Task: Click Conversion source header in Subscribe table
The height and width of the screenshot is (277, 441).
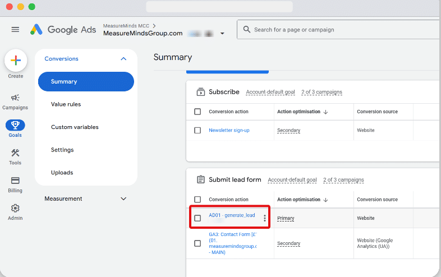Action: (x=377, y=112)
